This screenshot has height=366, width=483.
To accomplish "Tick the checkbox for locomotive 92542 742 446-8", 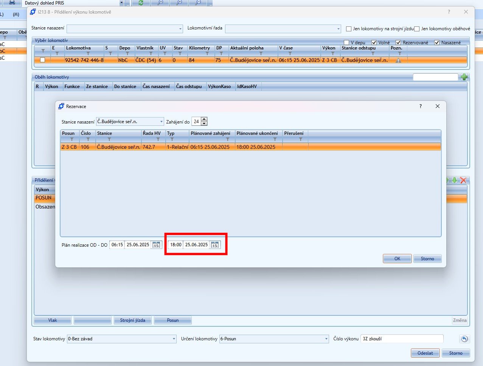I will (42, 60).
